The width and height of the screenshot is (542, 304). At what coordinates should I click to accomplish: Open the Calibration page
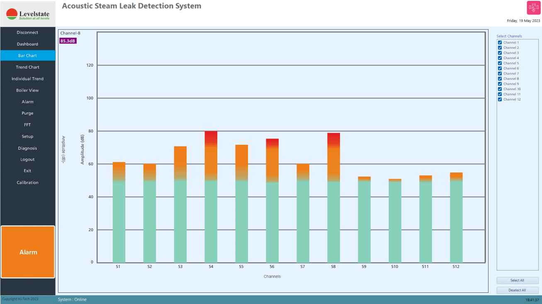[27, 182]
